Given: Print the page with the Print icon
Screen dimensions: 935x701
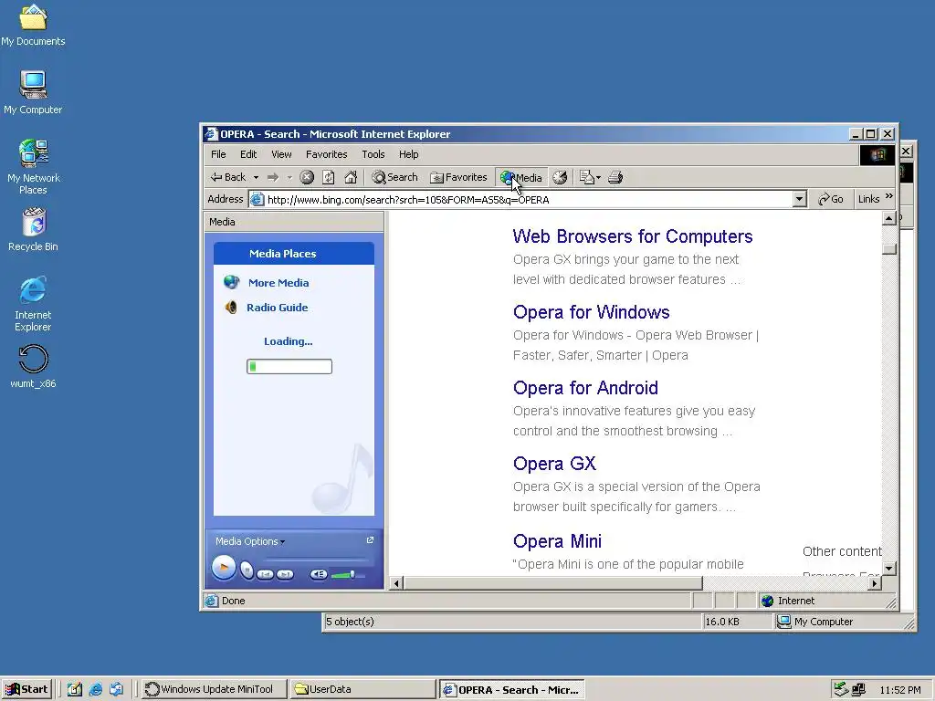Looking at the screenshot, I should click(615, 177).
